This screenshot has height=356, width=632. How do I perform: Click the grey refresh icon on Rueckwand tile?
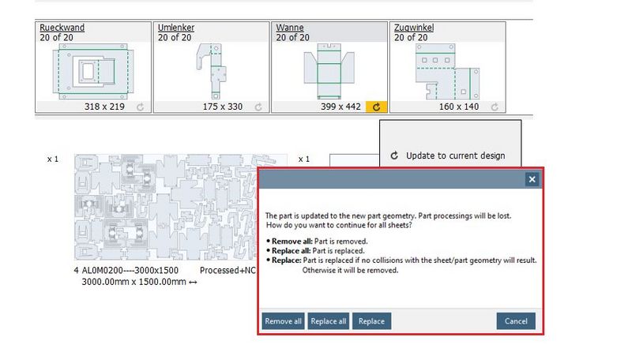click(x=140, y=107)
